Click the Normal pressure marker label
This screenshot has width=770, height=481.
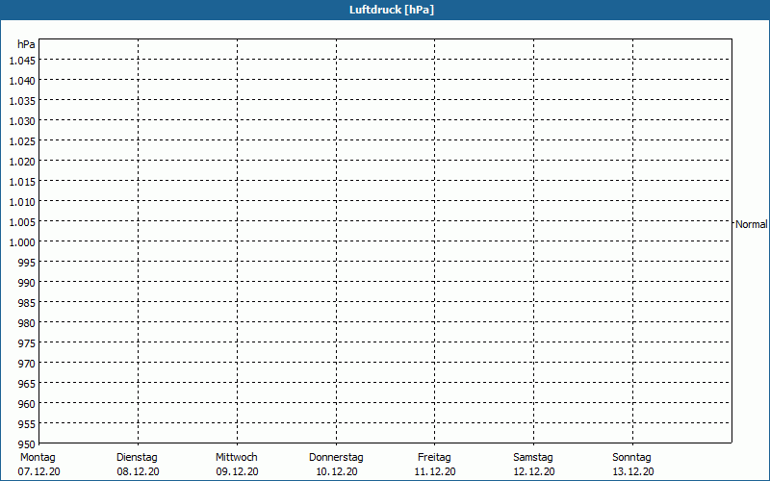(x=752, y=224)
